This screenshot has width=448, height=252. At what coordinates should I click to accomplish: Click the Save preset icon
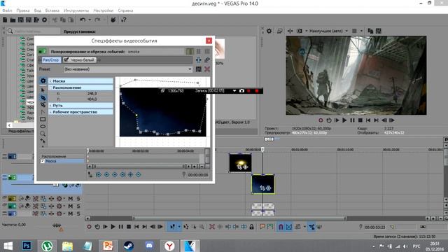pos(199,69)
